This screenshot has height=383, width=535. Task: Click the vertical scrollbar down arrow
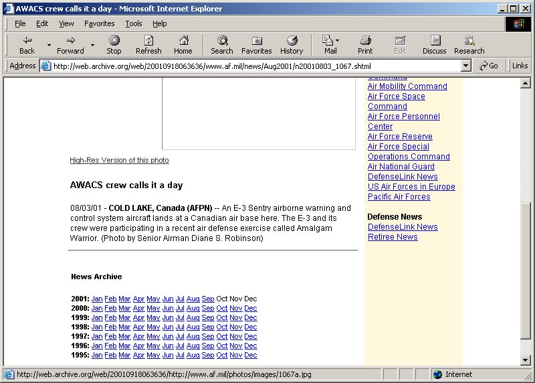click(x=526, y=360)
